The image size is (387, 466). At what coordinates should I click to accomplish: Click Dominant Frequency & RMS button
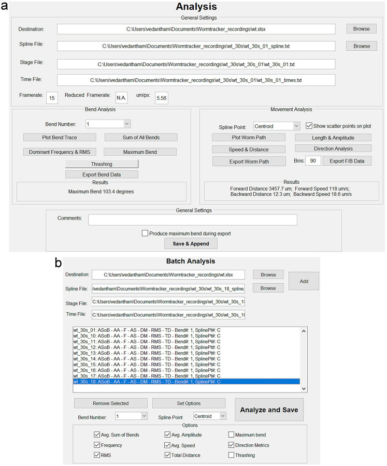pos(60,152)
